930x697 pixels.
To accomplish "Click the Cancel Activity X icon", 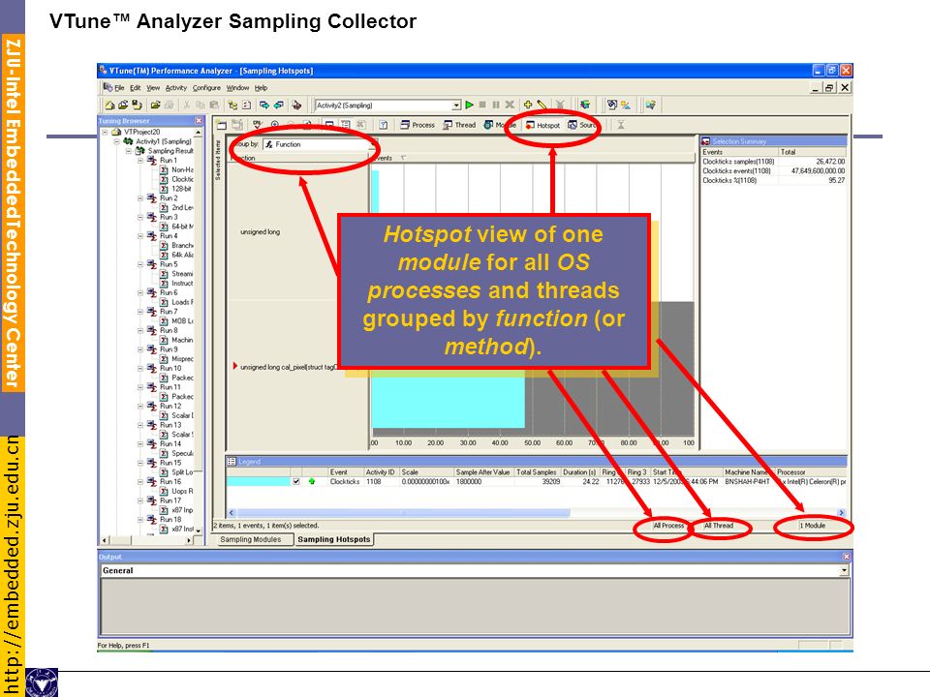I will tap(510, 105).
